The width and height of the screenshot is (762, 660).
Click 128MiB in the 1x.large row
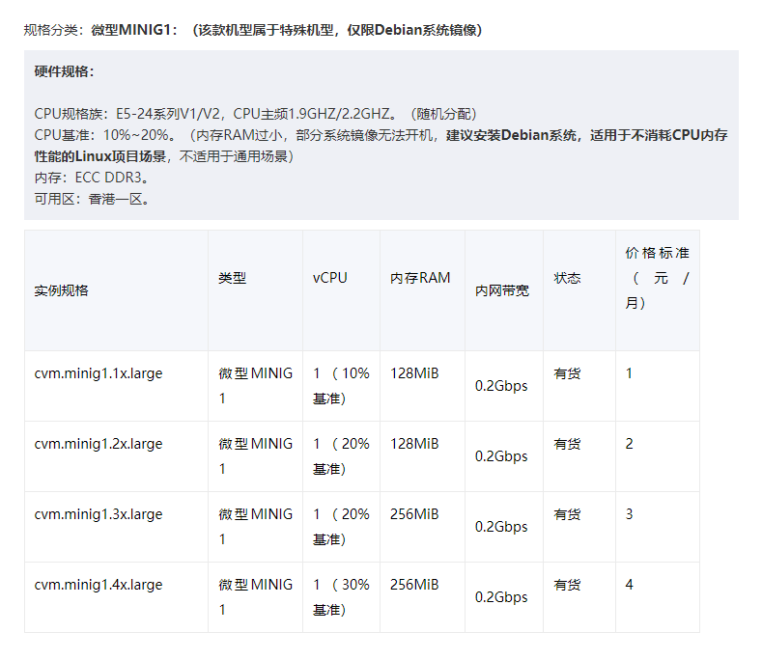click(x=414, y=373)
